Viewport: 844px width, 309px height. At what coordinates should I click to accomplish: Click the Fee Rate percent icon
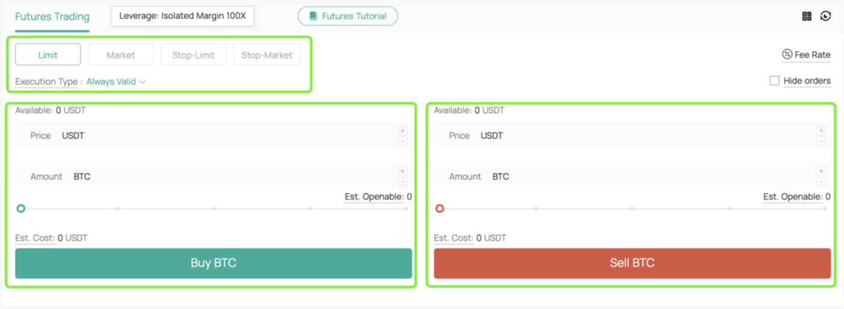click(787, 55)
